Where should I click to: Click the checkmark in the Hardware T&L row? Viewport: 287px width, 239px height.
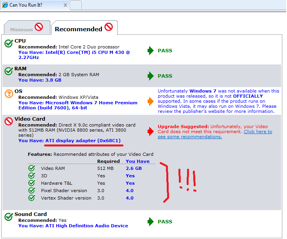pyautogui.click(x=32, y=183)
